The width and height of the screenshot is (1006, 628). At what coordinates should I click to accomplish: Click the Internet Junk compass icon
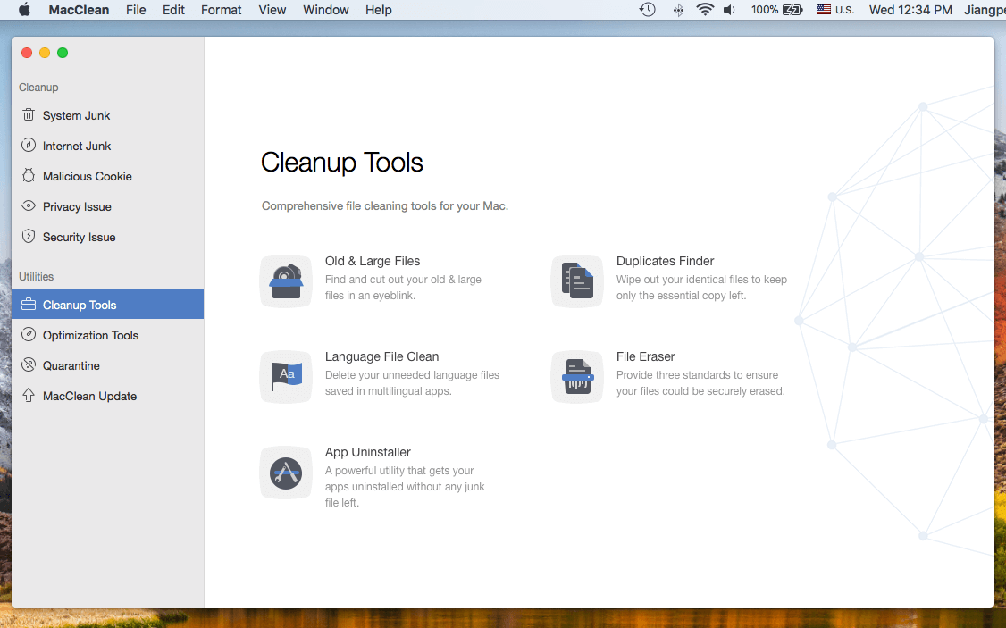click(x=29, y=146)
